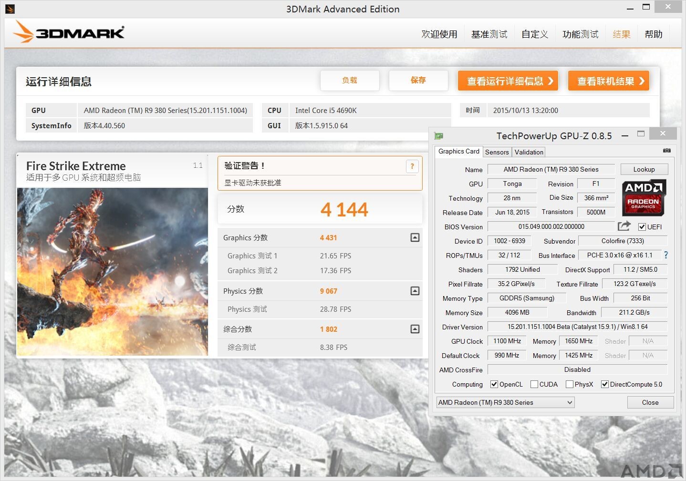686x481 pixels.
Task: Collapse the Graphics 分数 section
Action: click(x=415, y=237)
